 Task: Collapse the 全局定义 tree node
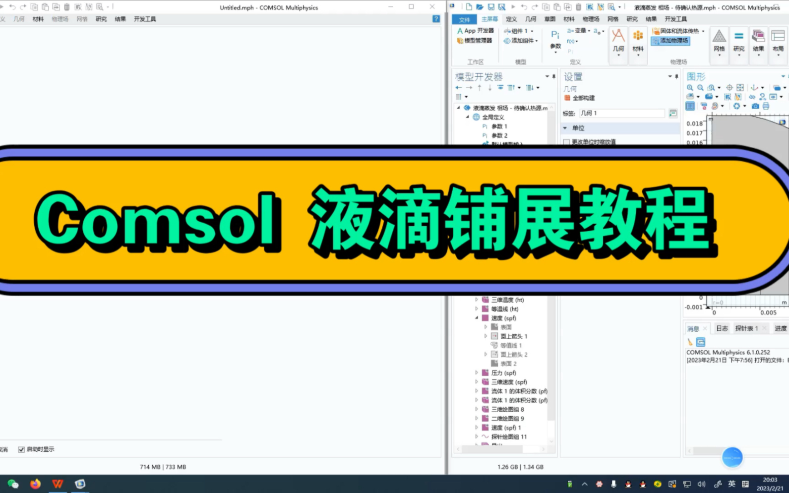tap(467, 117)
